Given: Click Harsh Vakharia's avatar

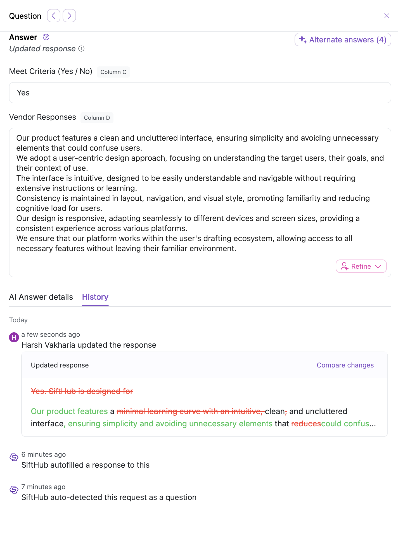Looking at the screenshot, I should (14, 337).
